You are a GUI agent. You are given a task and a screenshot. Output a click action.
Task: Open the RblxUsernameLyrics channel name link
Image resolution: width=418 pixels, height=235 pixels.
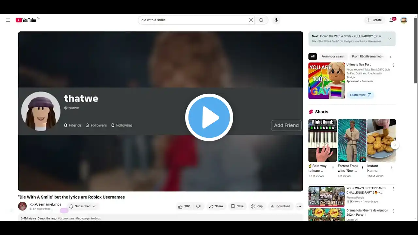pyautogui.click(x=45, y=204)
